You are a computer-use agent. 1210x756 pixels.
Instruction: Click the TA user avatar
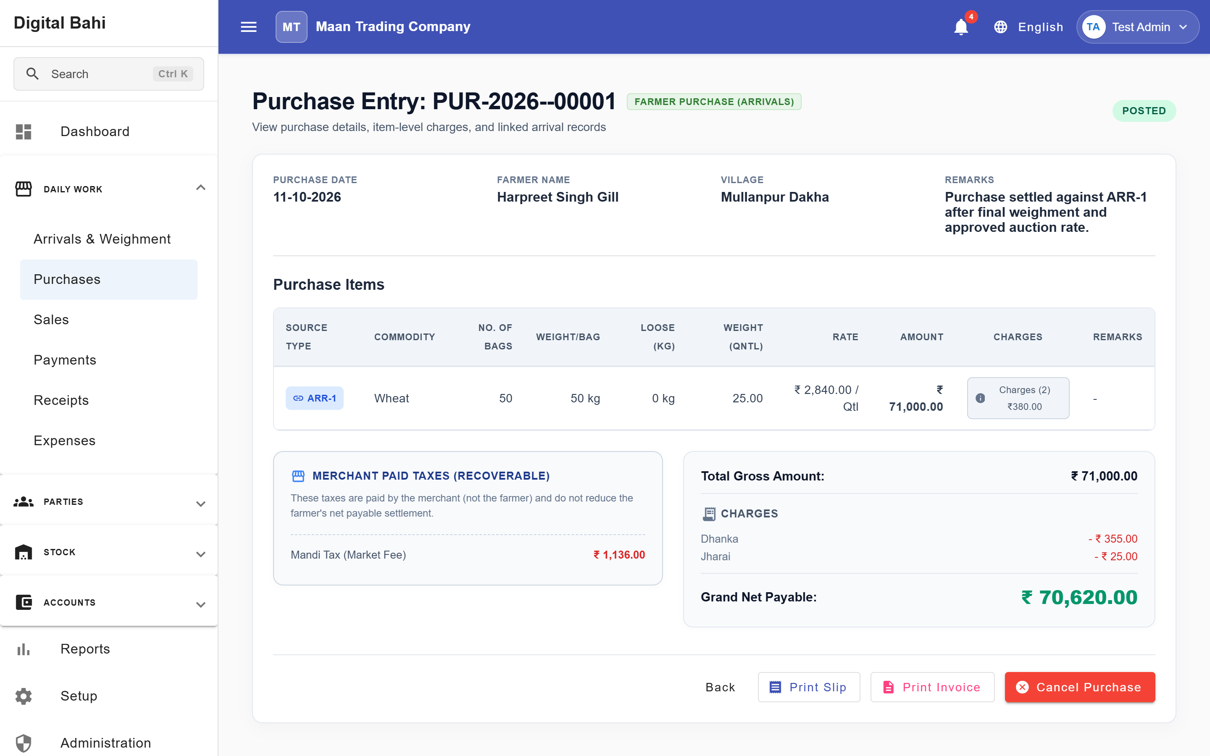point(1093,27)
